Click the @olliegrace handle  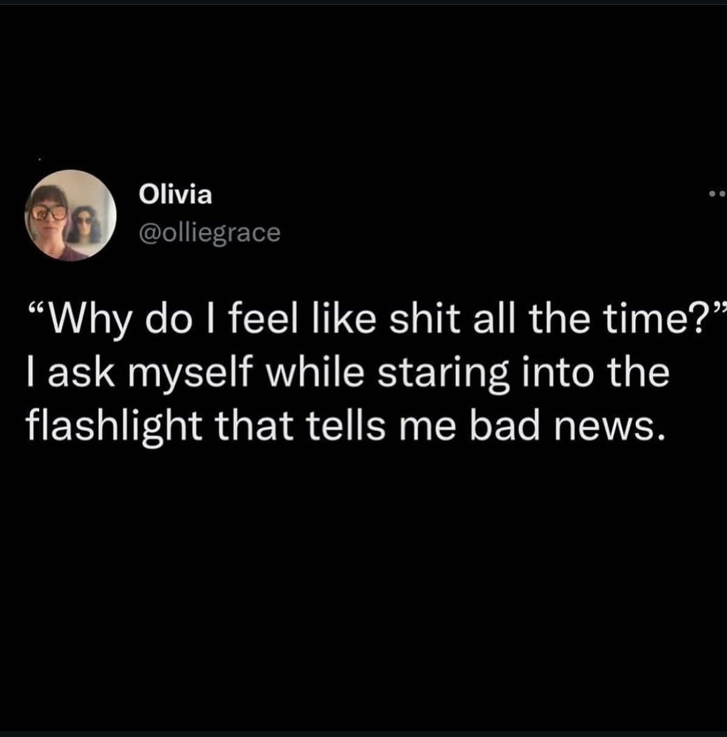(x=210, y=232)
